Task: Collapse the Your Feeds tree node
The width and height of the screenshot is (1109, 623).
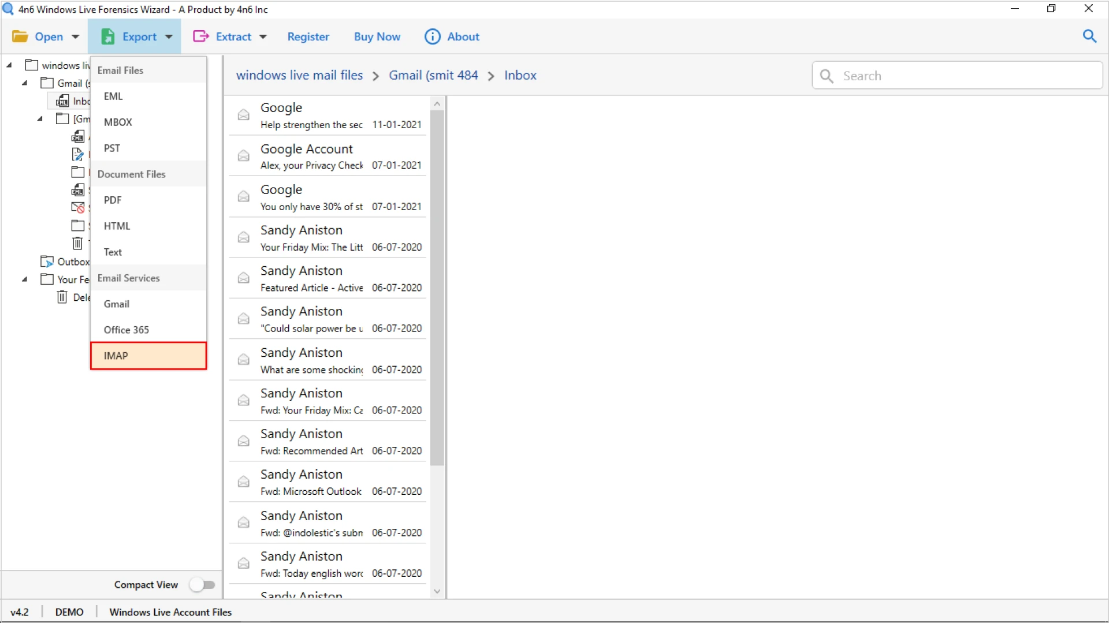Action: click(25, 279)
